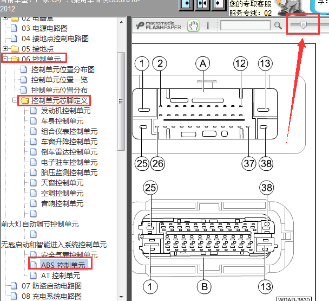Click the macromedia FlashPaper logo
The width and height of the screenshot is (329, 301).
coord(159,25)
